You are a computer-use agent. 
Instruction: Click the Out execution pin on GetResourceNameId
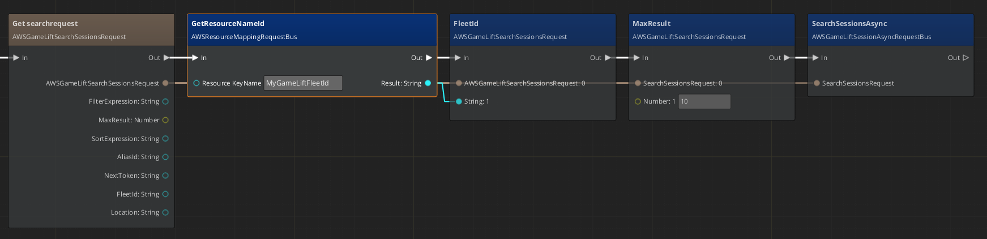pyautogui.click(x=429, y=58)
